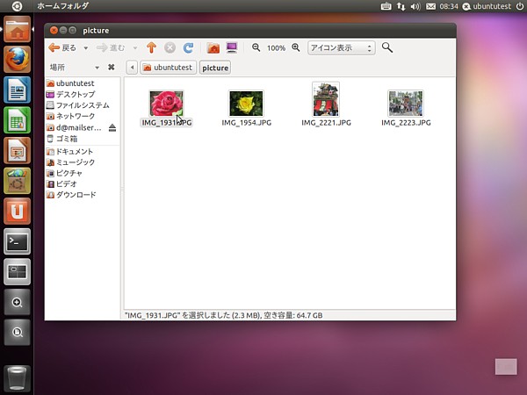Open the power session menu
Screen dimensions: 527x395
[x=520, y=6]
